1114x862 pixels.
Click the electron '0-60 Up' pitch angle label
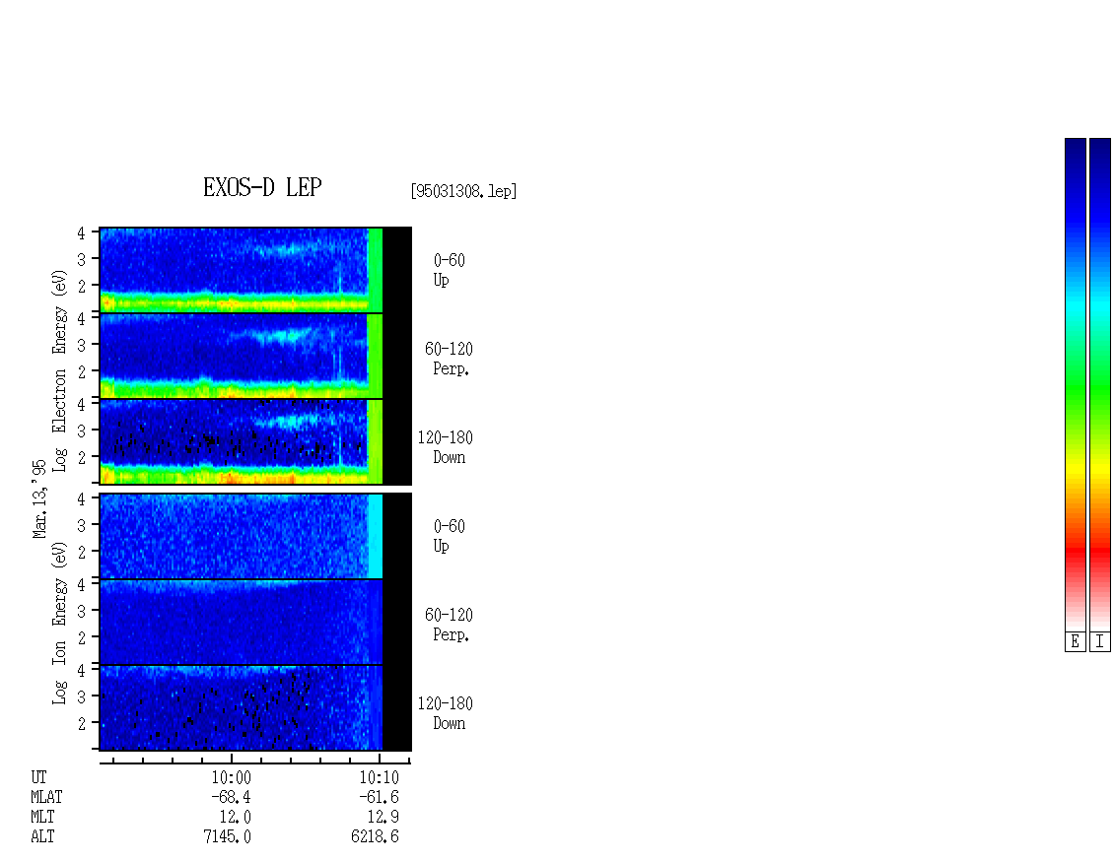449,270
